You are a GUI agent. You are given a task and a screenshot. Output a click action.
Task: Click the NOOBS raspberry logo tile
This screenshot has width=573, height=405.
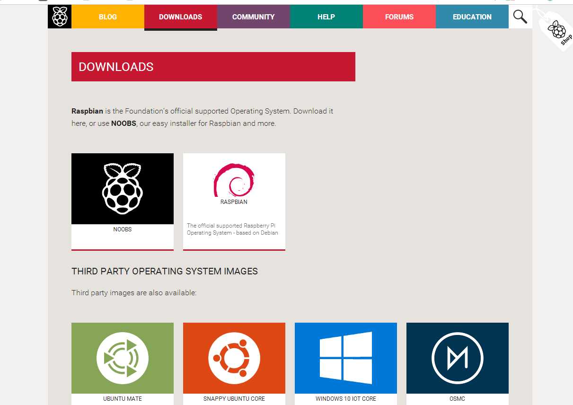pyautogui.click(x=123, y=188)
